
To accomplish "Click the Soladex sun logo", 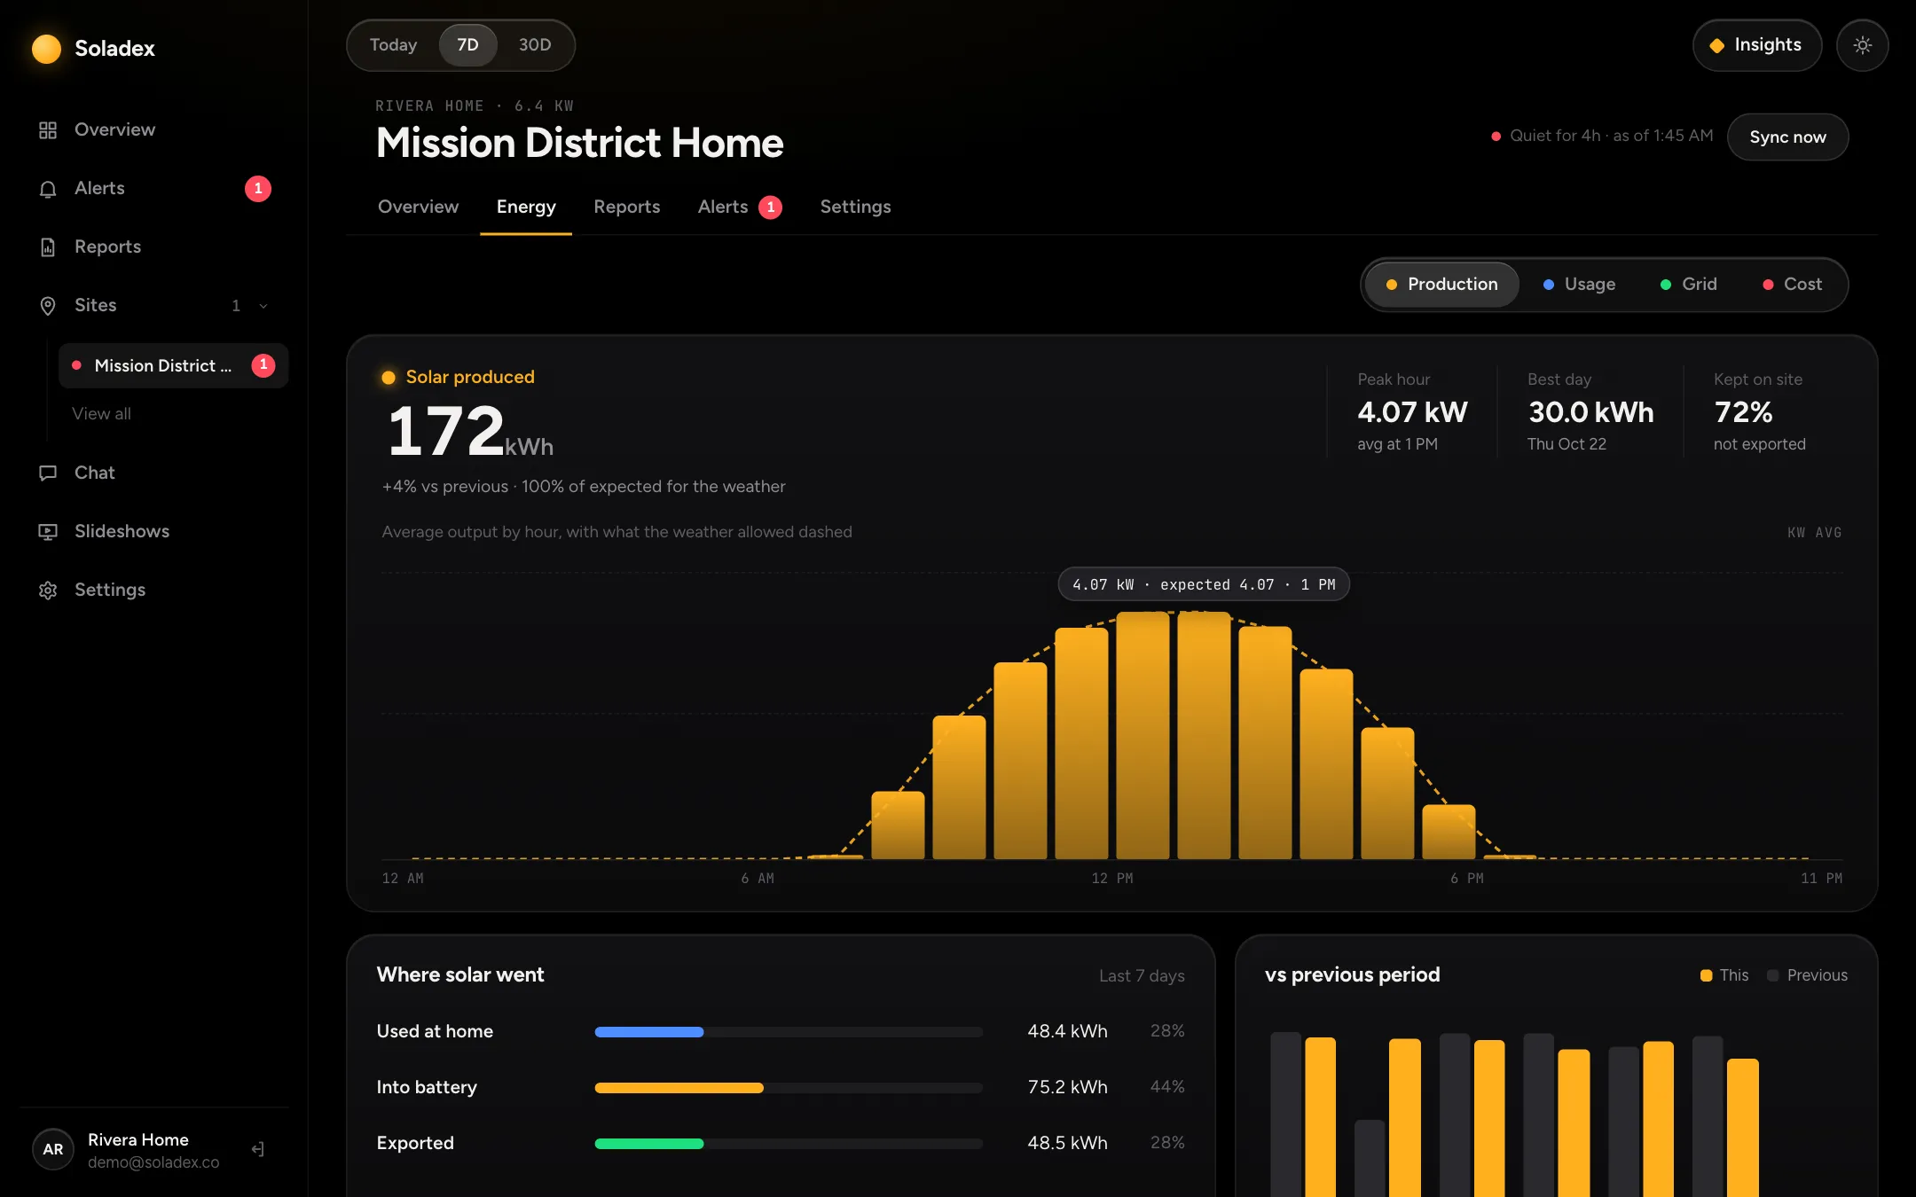I will pos(46,48).
